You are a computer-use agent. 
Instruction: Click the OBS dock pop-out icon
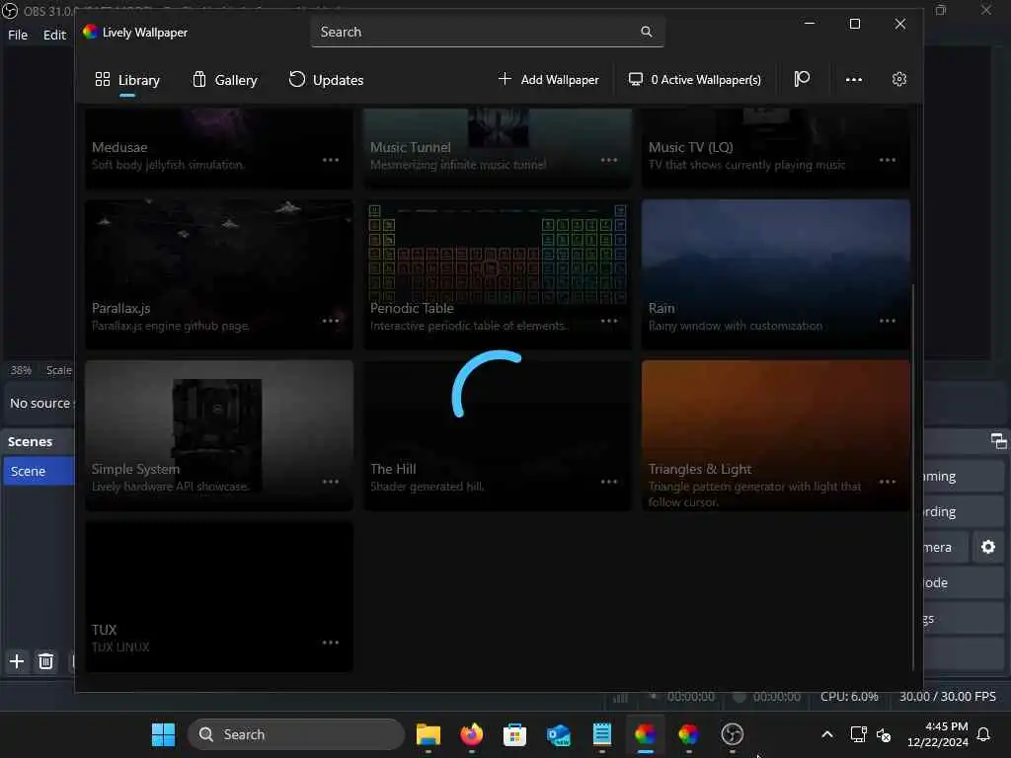coord(998,441)
